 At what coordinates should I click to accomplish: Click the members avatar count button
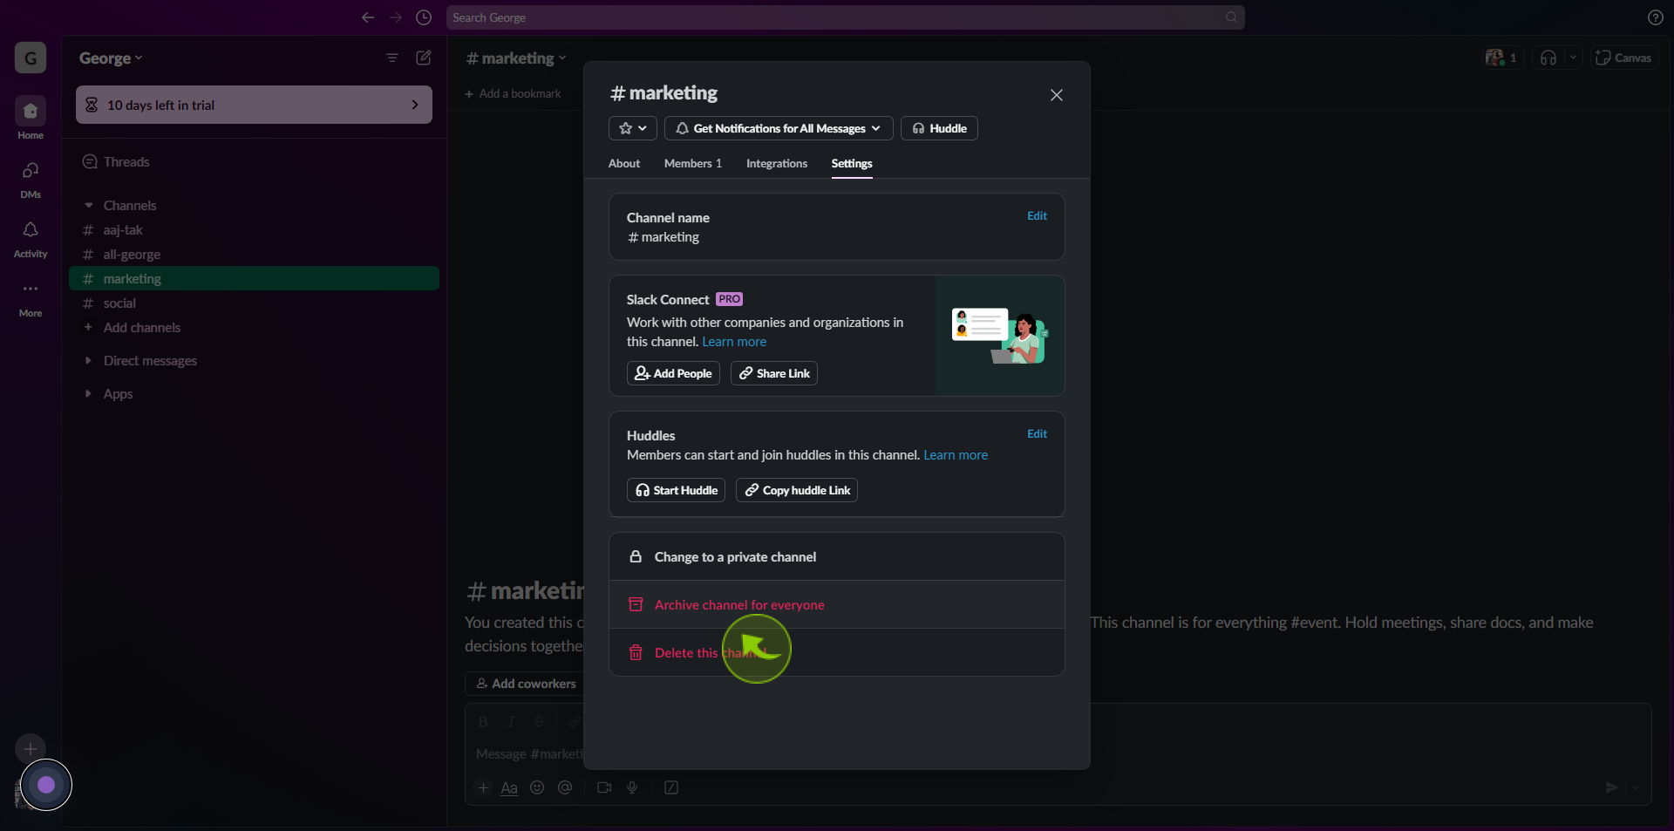click(x=1502, y=58)
